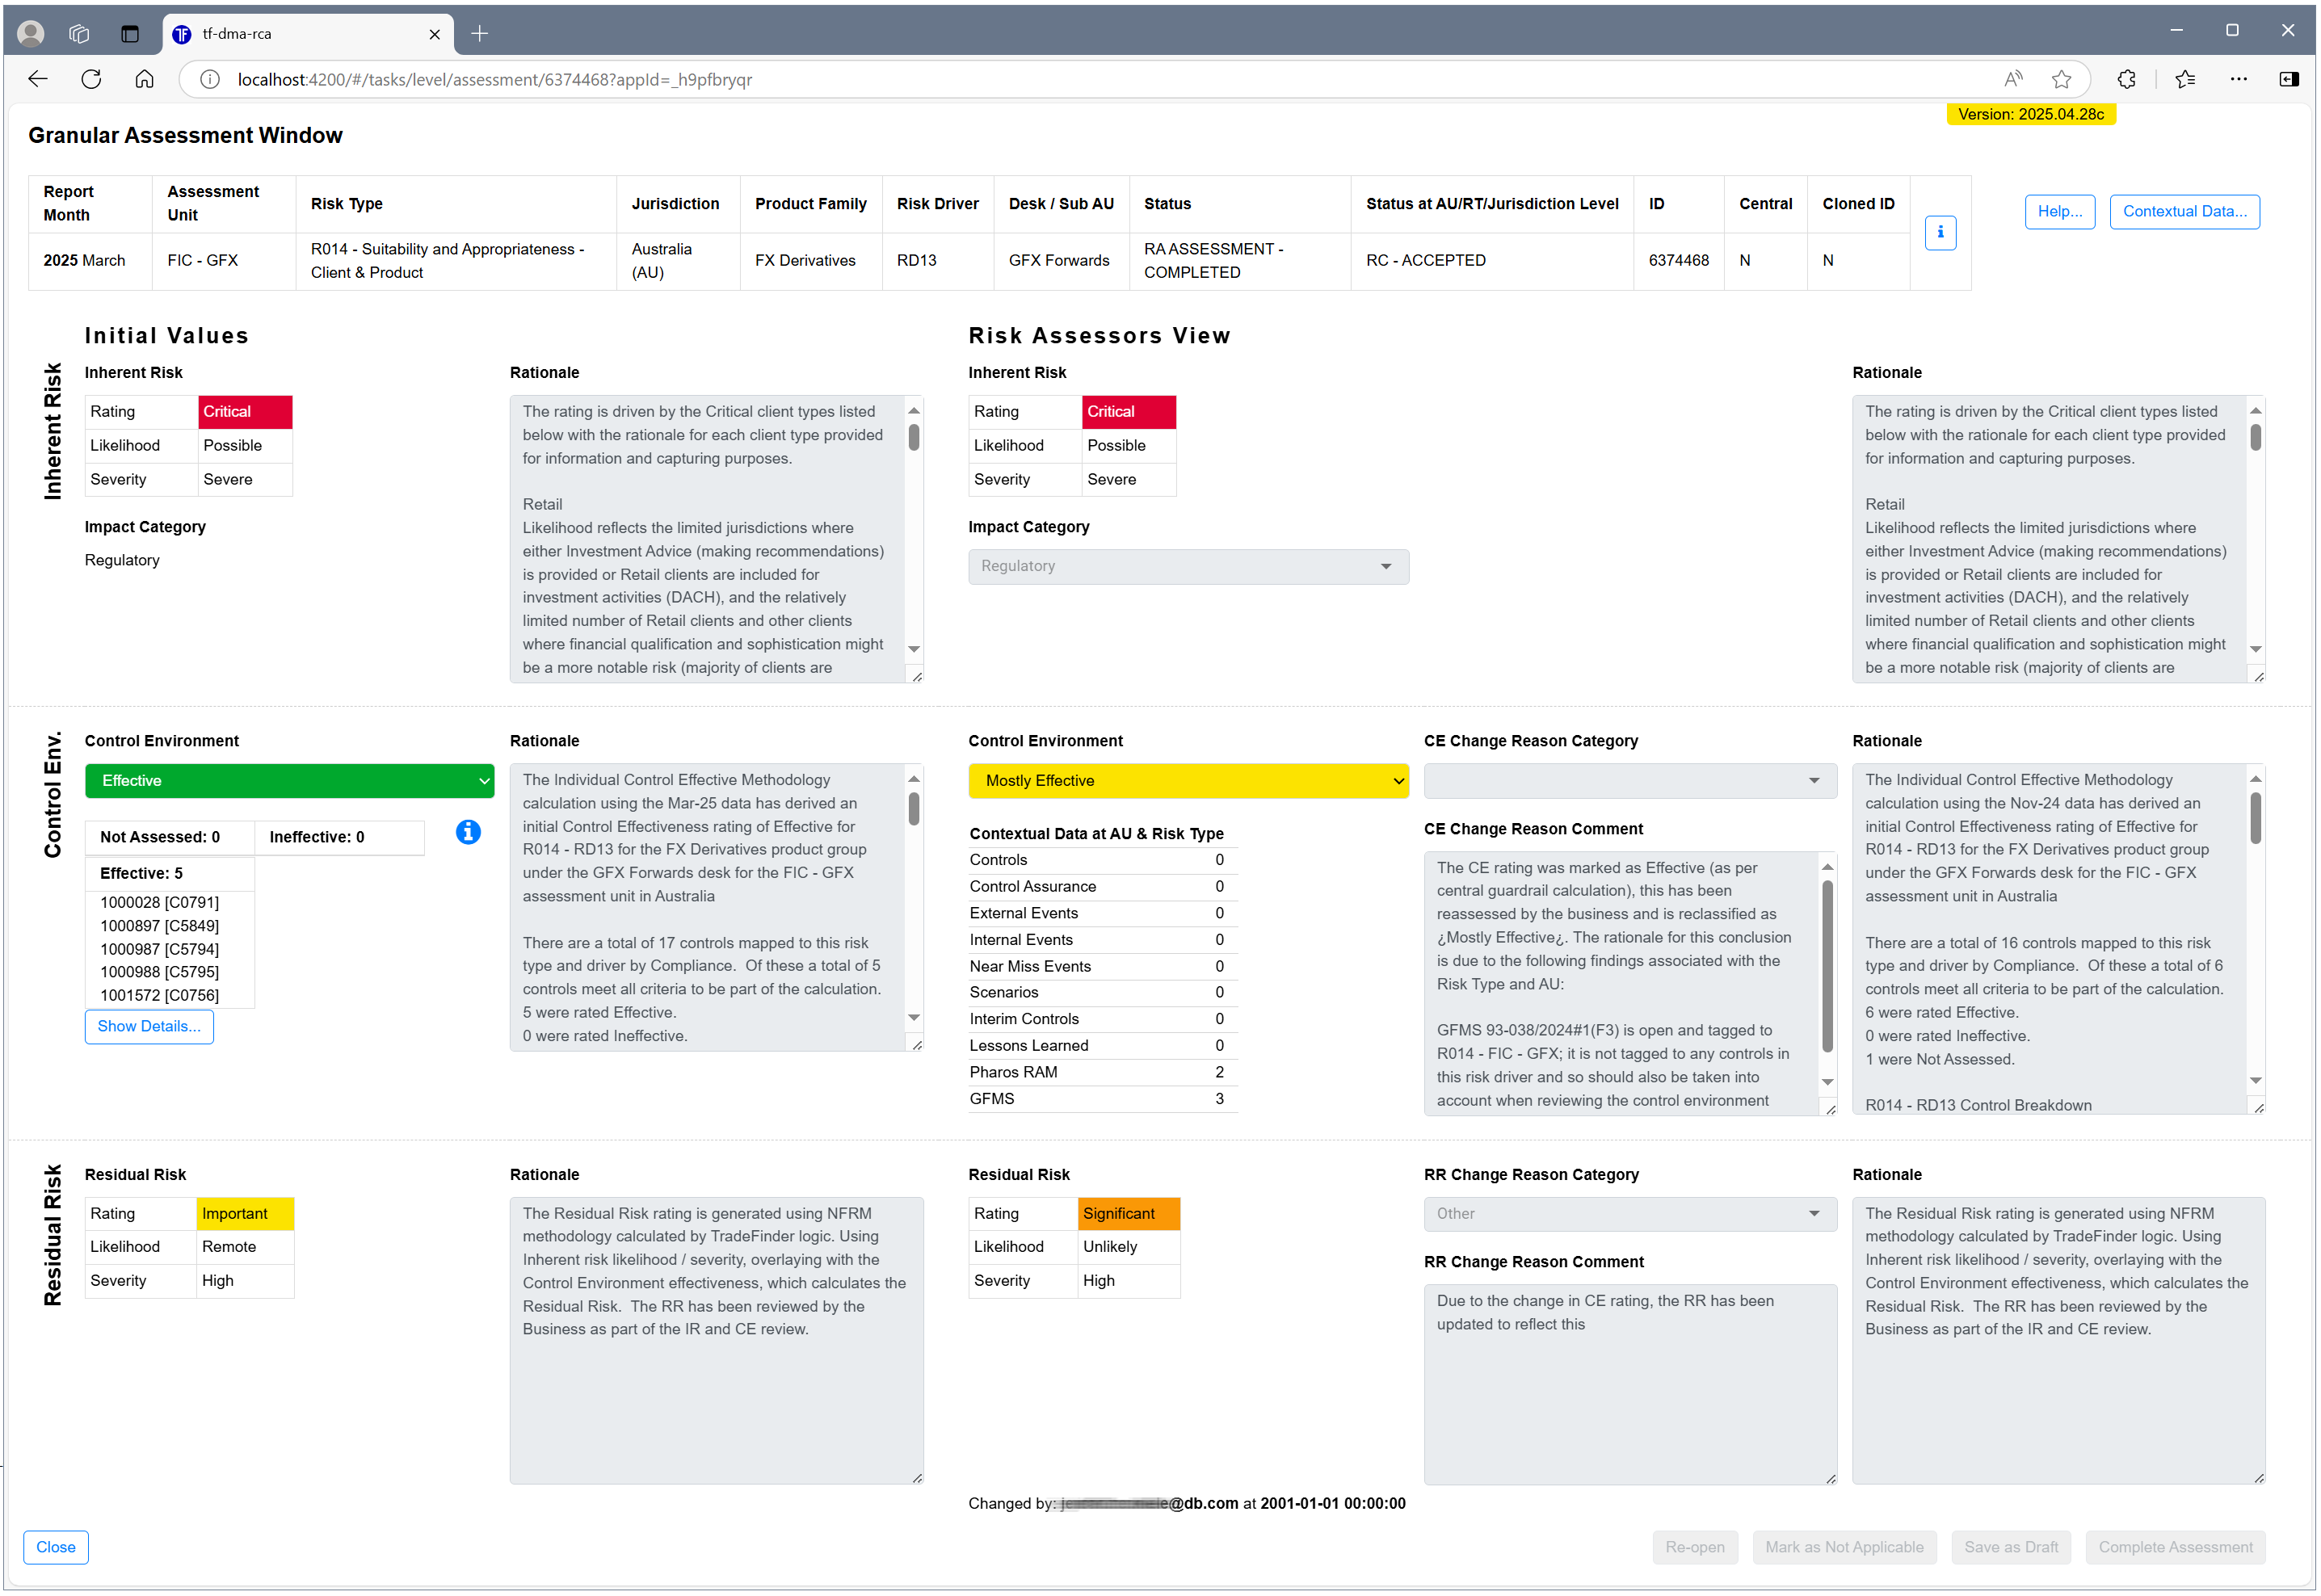The width and height of the screenshot is (2321, 1596).
Task: Expand the Effective control environment dropdown
Action: 289,781
